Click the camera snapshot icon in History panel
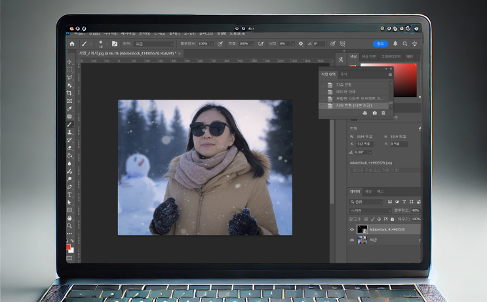487x302 pixels. (374, 113)
